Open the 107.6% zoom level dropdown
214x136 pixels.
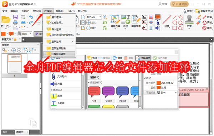coord(100,17)
